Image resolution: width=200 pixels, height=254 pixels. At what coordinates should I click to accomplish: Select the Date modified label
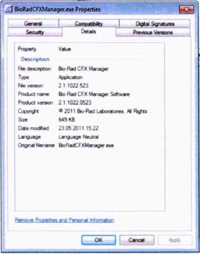(33, 128)
